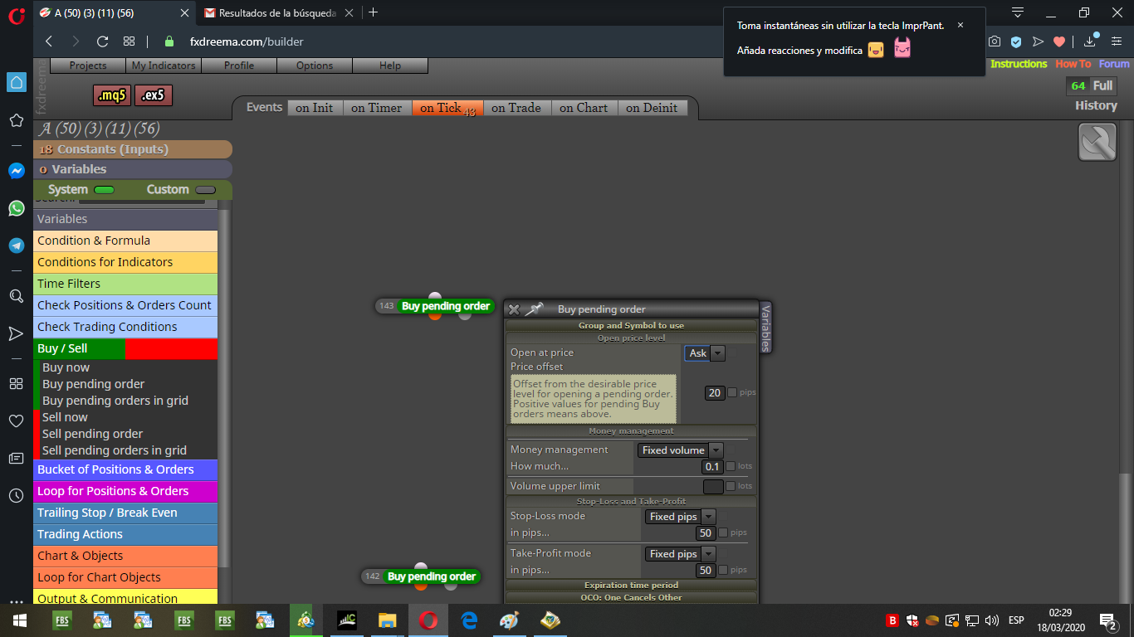Close the Buy pending order properties panel
Viewport: 1134px width, 637px height.
514,309
